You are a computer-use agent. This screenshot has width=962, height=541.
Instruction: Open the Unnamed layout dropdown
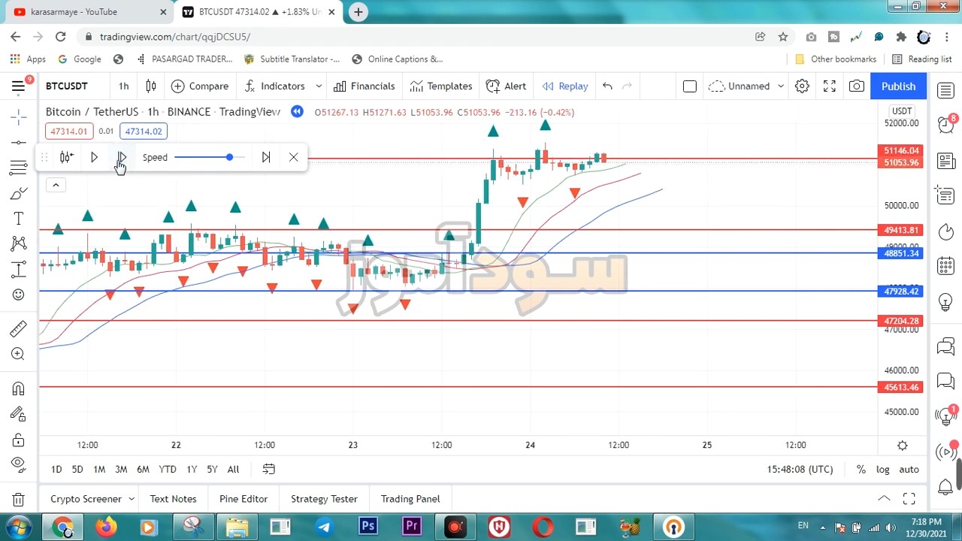(746, 86)
